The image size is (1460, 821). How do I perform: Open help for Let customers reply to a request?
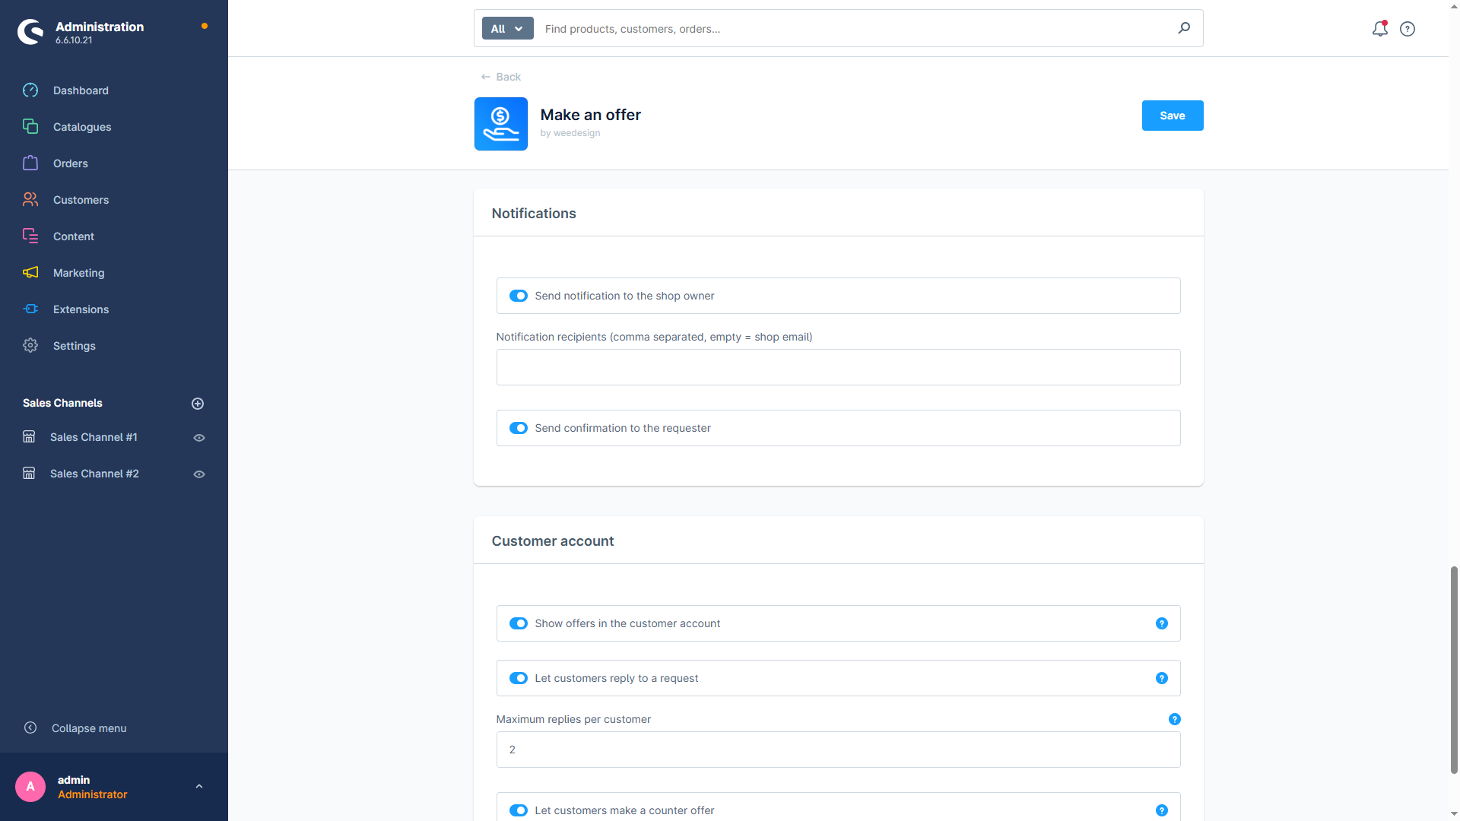[x=1162, y=678]
